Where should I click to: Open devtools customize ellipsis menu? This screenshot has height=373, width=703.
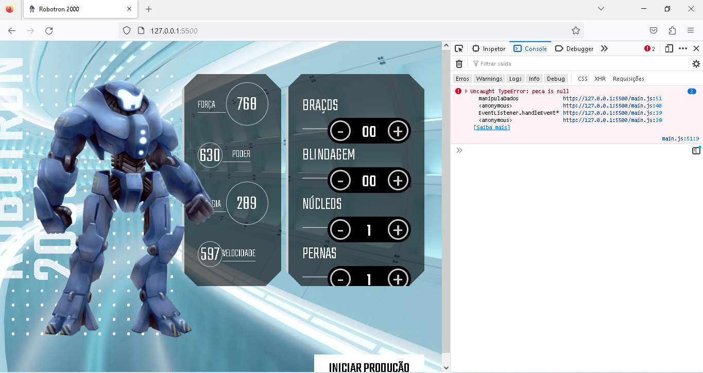[683, 48]
